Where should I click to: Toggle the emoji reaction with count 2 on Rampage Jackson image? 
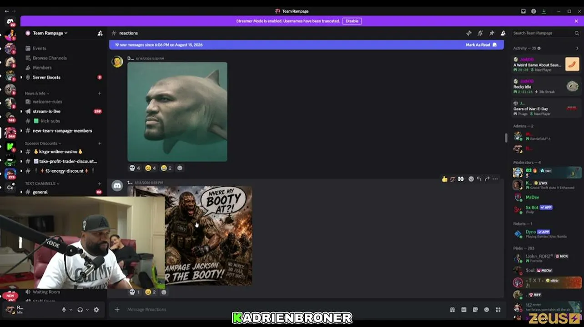(151, 292)
